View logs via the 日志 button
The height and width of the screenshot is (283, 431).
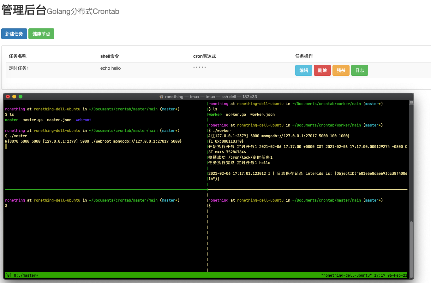[x=360, y=70]
